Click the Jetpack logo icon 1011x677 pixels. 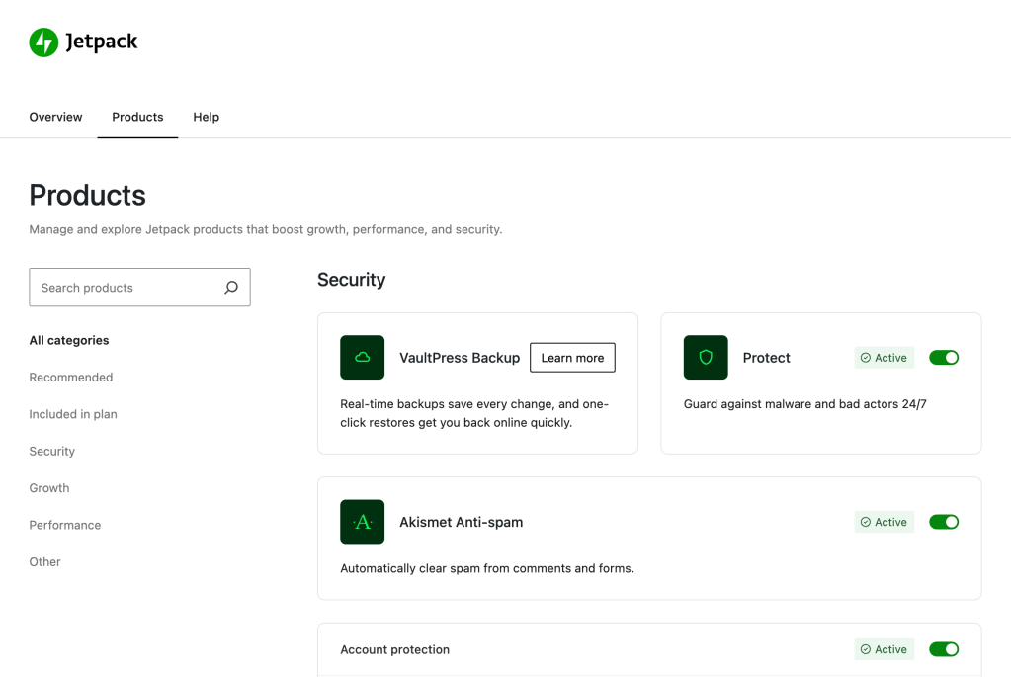pyautogui.click(x=43, y=42)
